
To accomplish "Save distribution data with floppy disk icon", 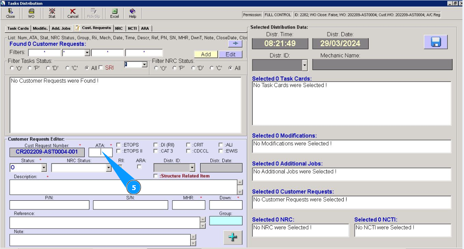I will tap(436, 42).
